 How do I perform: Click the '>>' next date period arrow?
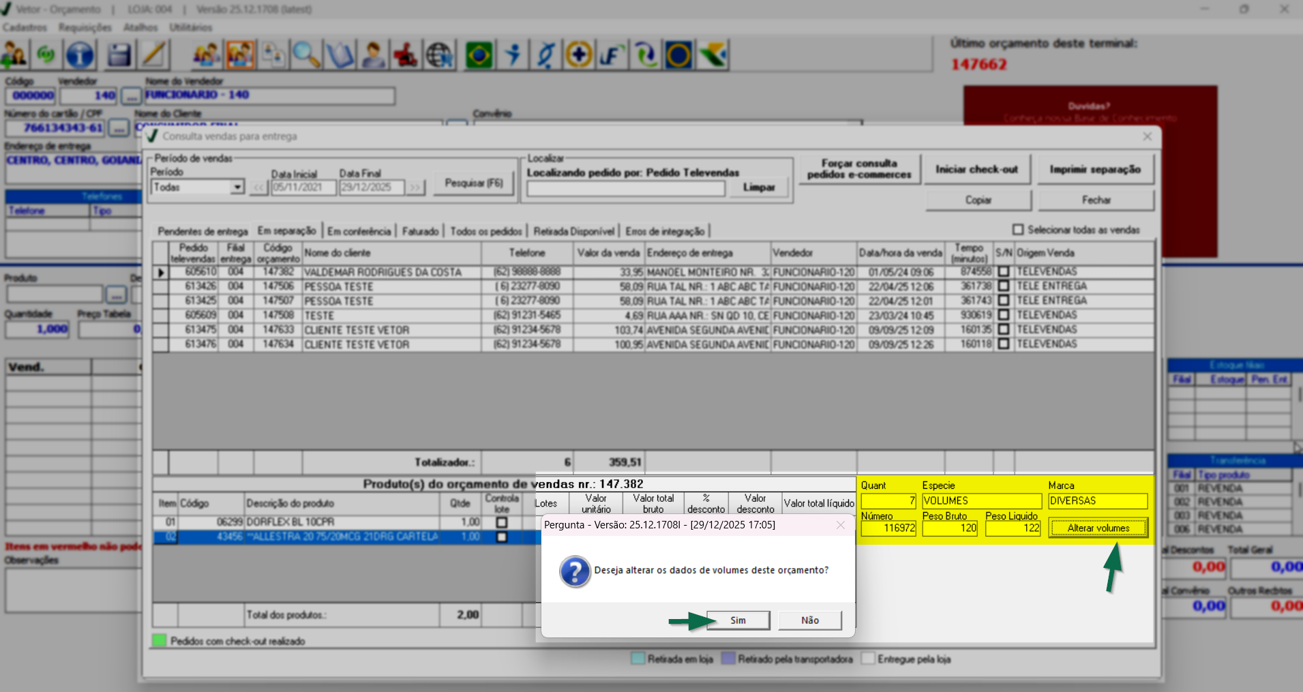pos(415,187)
